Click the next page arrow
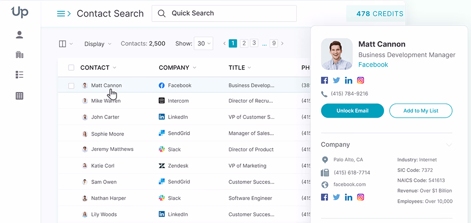 click(x=282, y=44)
